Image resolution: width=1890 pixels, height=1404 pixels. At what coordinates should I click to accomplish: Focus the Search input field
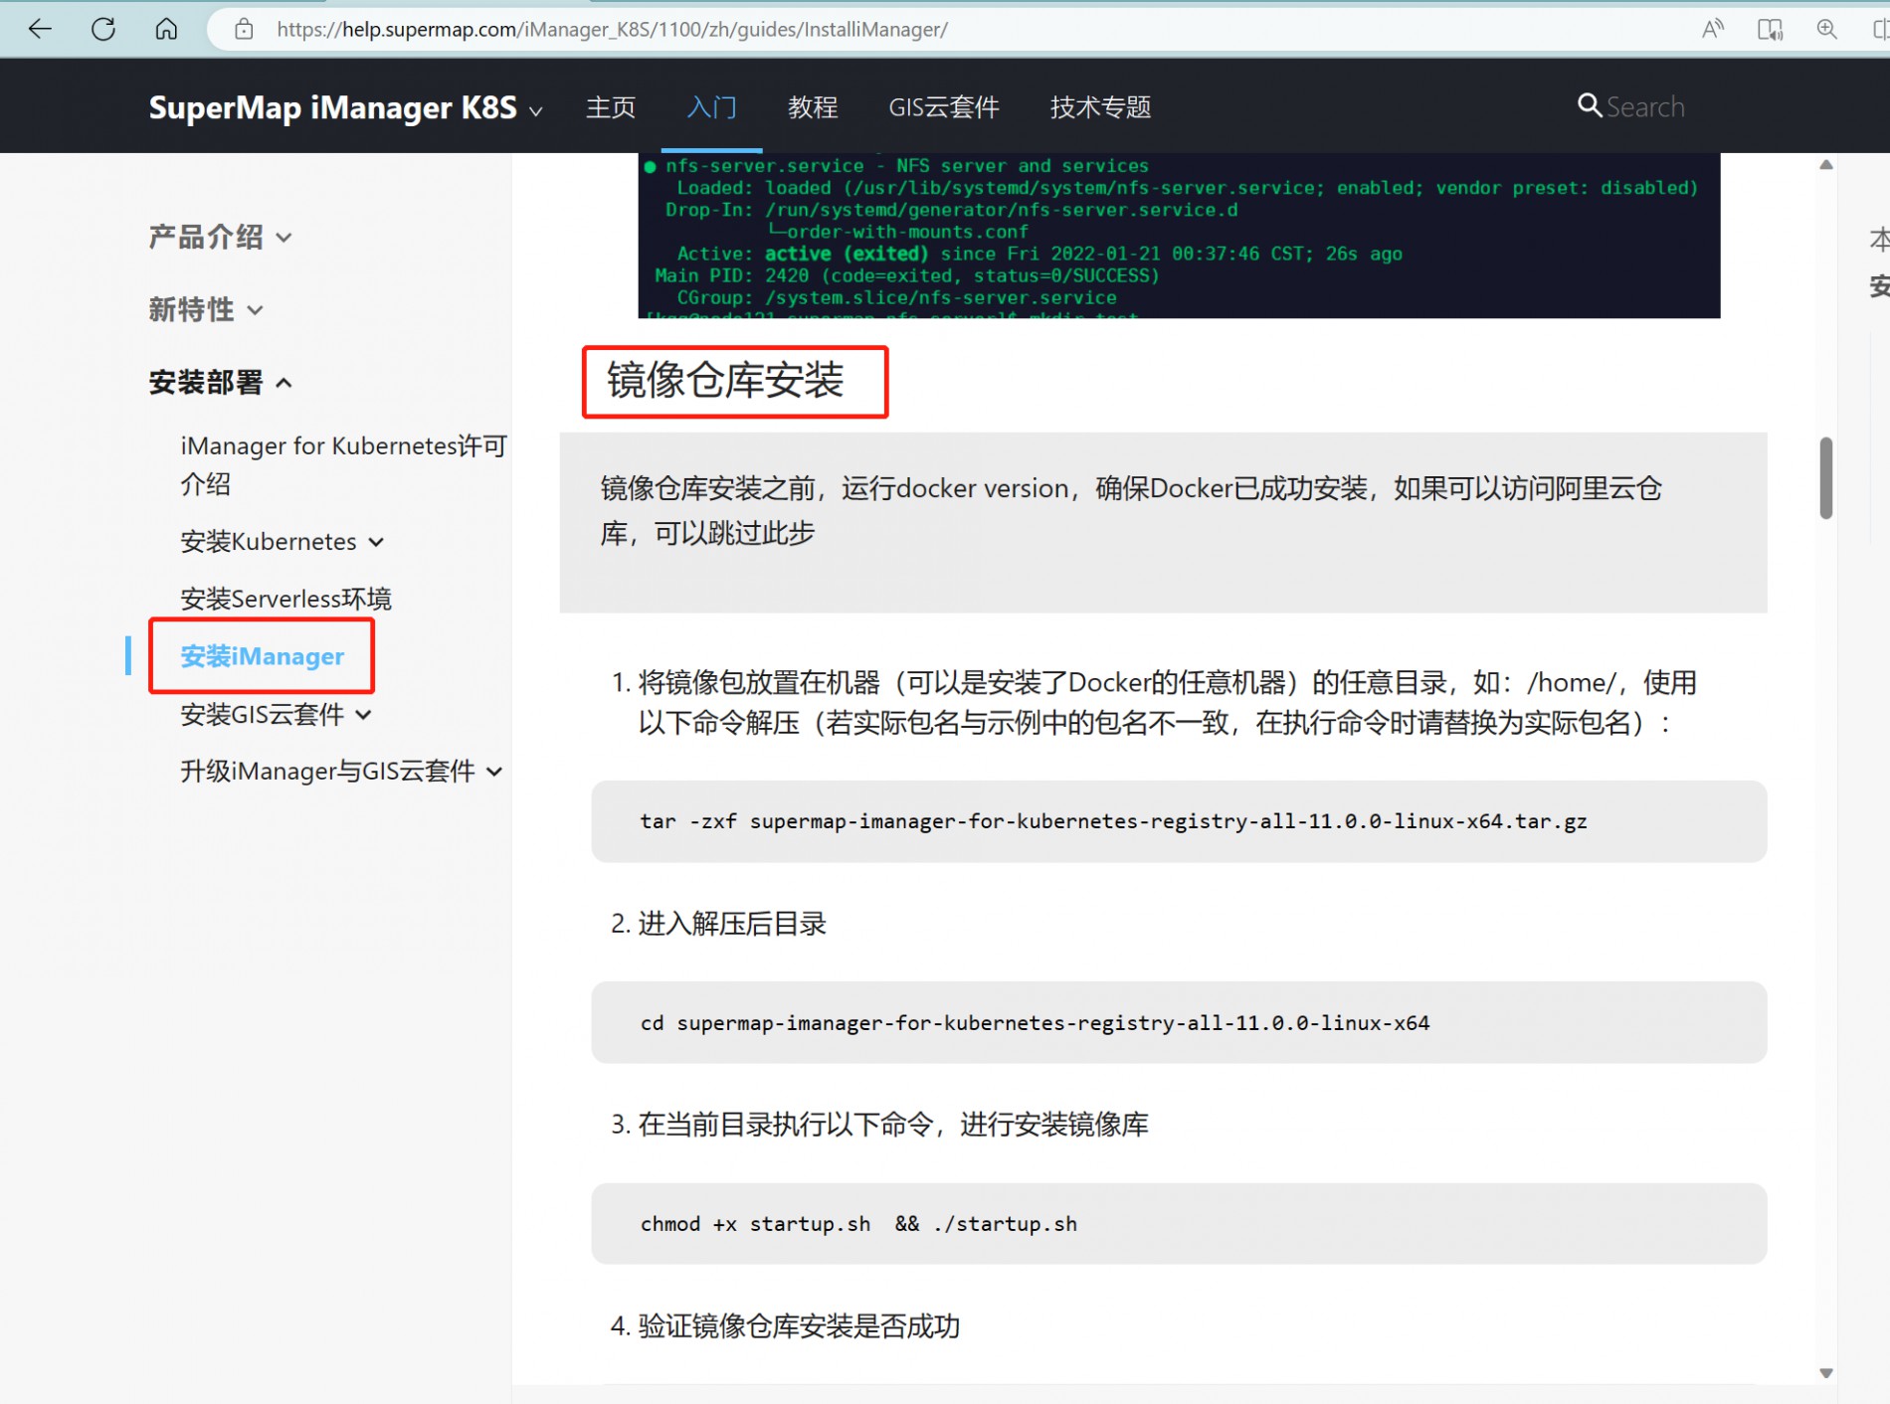[1645, 107]
